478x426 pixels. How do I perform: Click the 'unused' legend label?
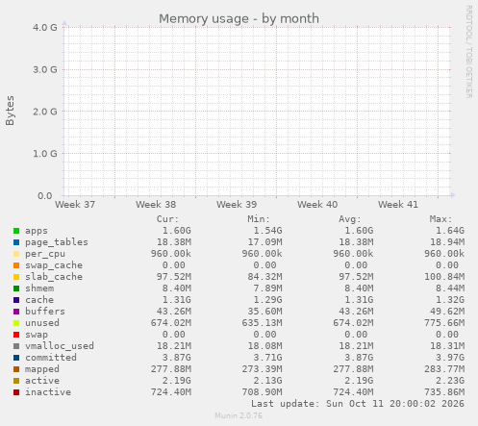click(x=42, y=323)
